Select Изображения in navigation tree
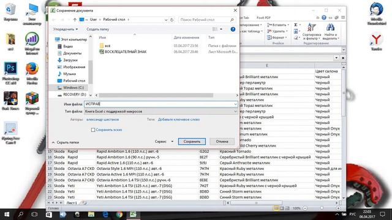 point(71,67)
